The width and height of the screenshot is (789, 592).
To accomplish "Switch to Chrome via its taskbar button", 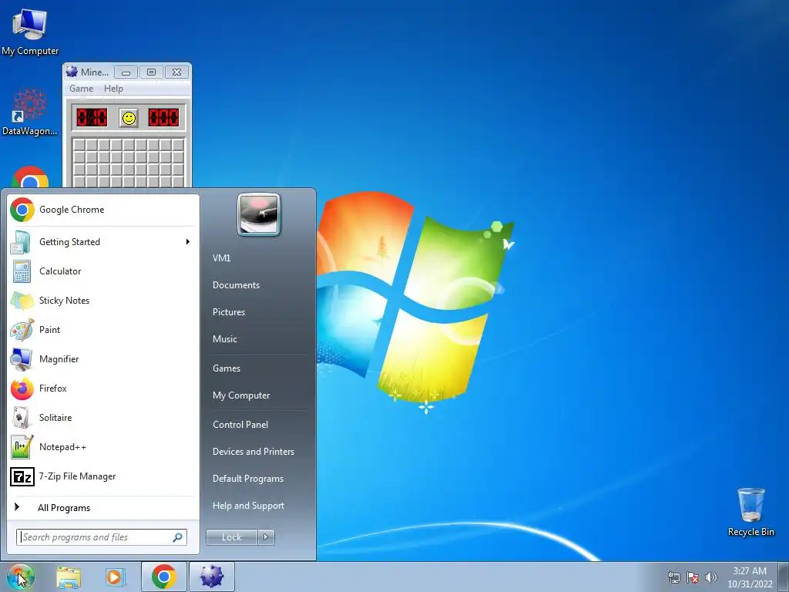I will pyautogui.click(x=163, y=577).
